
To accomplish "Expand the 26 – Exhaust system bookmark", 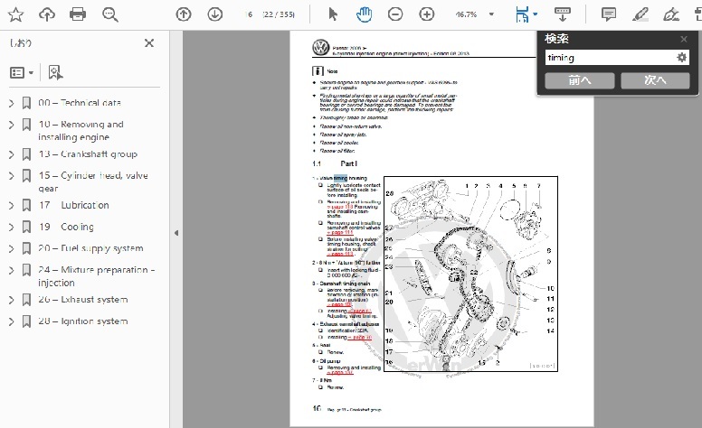I will [11, 300].
